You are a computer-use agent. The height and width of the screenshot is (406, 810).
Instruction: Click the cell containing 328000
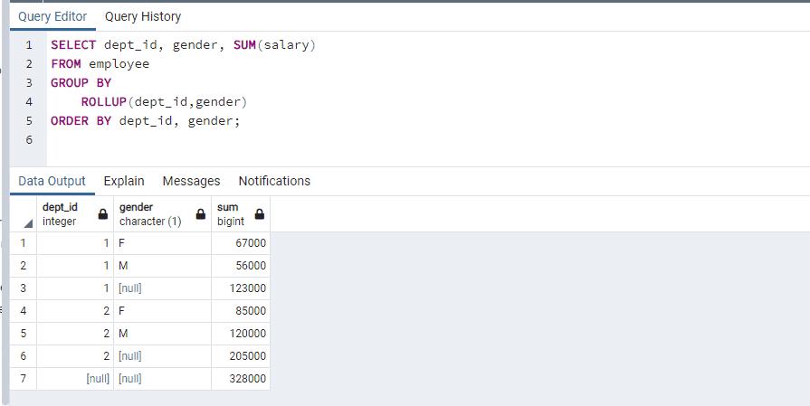click(241, 379)
